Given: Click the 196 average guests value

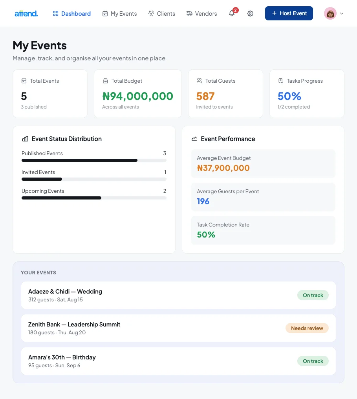Looking at the screenshot, I should (203, 201).
